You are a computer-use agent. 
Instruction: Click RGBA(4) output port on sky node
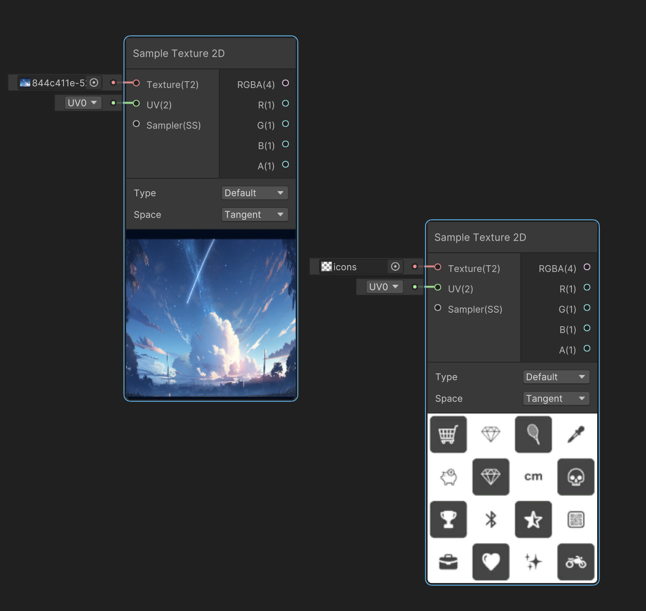pos(285,83)
